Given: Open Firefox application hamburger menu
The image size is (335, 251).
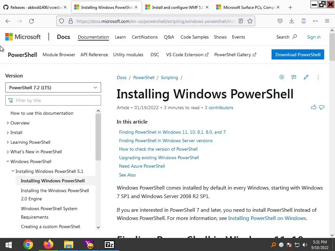Looking at the screenshot, I should click(327, 21).
